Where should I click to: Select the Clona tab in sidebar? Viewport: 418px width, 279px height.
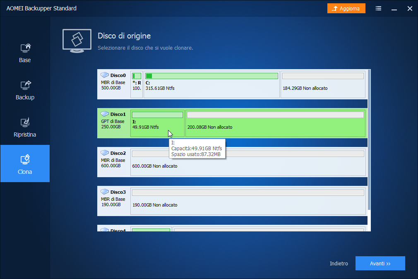click(25, 164)
